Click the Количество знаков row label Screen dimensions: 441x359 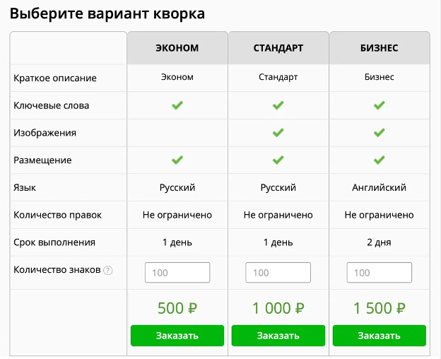click(x=57, y=269)
